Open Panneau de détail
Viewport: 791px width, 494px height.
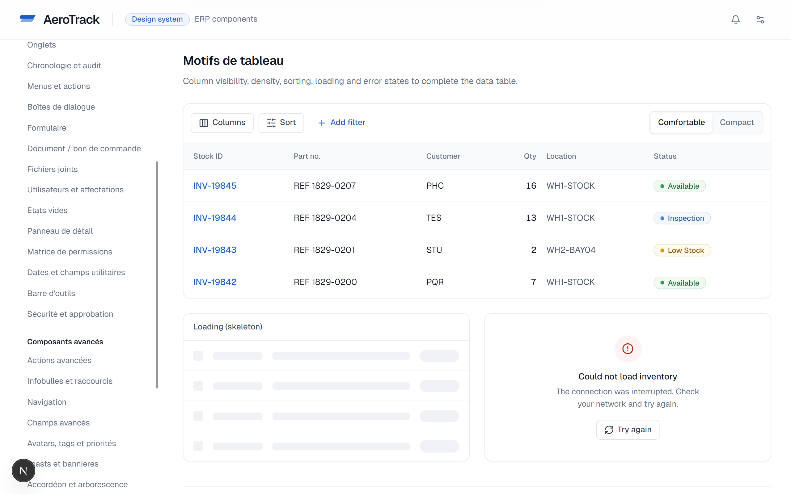point(60,231)
